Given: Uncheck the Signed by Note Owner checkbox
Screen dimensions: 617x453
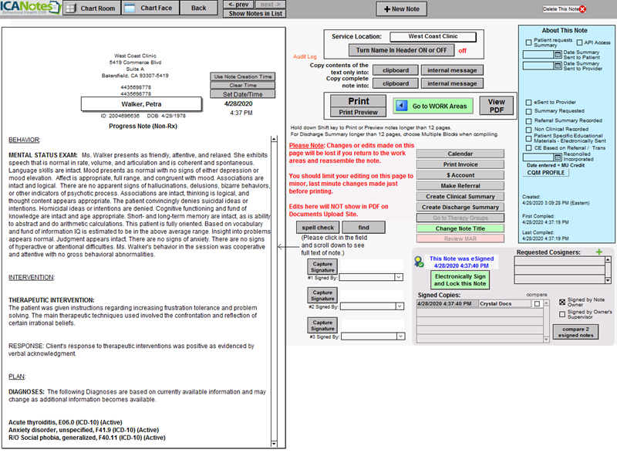Looking at the screenshot, I should (562, 303).
